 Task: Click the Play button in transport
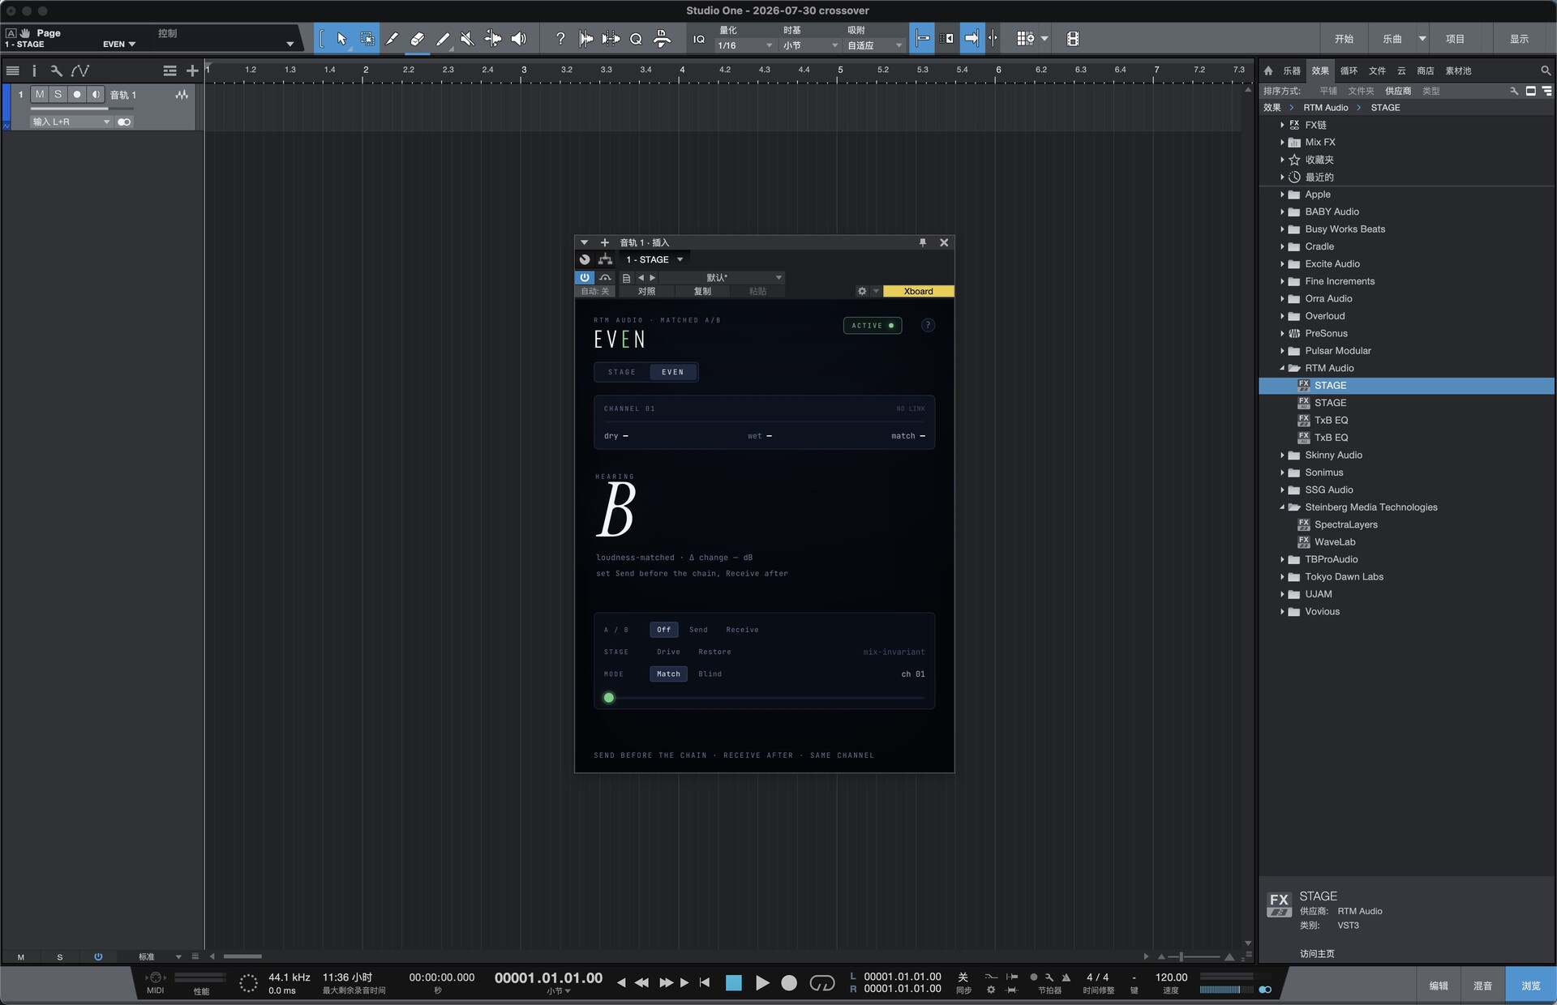(762, 983)
